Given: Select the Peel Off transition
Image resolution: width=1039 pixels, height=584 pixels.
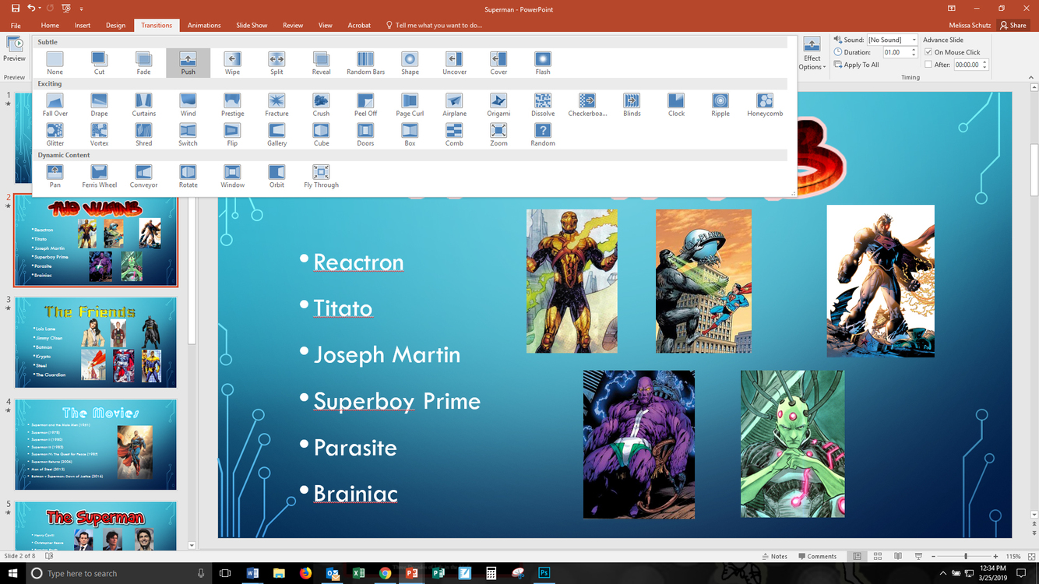Looking at the screenshot, I should click(x=365, y=104).
